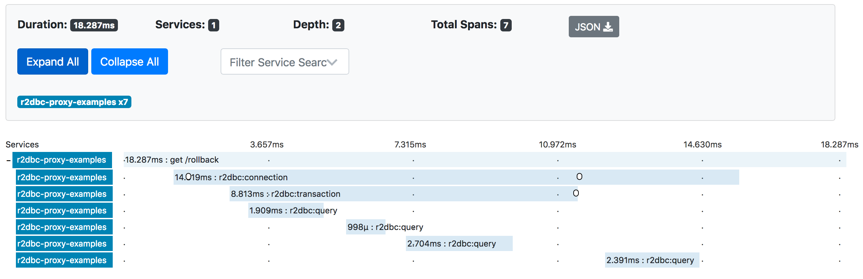Click service label of r2dbc:connection row
The width and height of the screenshot is (863, 279).
click(64, 177)
